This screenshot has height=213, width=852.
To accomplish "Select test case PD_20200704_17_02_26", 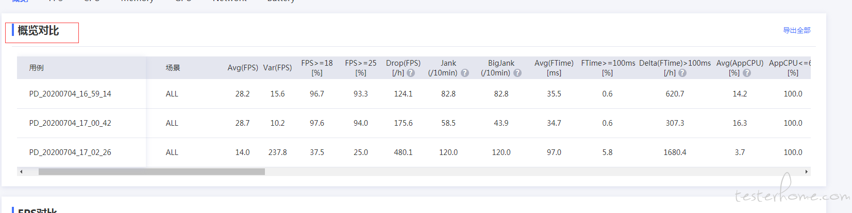I will tap(70, 152).
